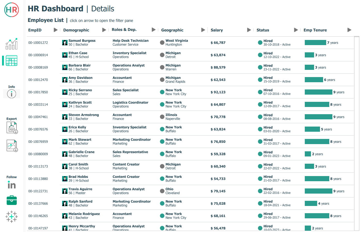Expand the Roles & Dep. filter arrow
This screenshot has width=361, height=232.
[154, 30]
